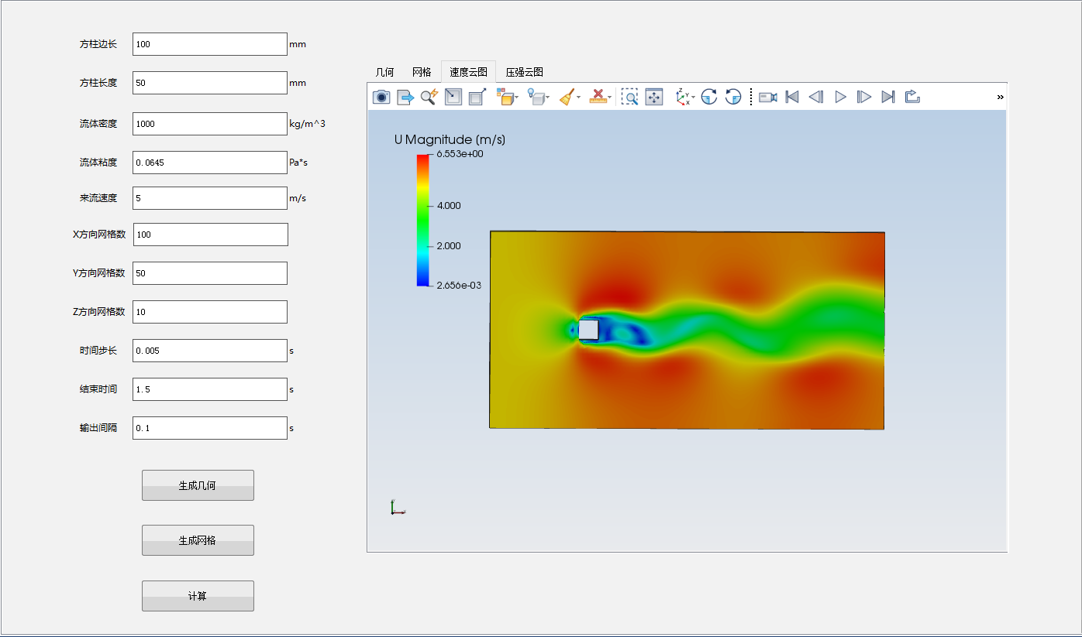Viewport: 1082px width, 637px height.
Task: Click the m/s unit label beside 来流速度
Action: [298, 198]
